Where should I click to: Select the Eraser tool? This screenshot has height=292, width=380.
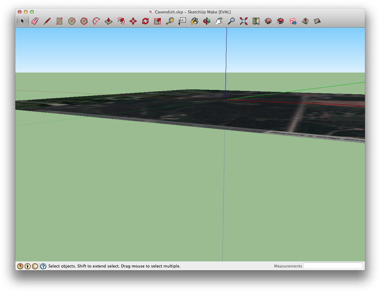(x=35, y=21)
